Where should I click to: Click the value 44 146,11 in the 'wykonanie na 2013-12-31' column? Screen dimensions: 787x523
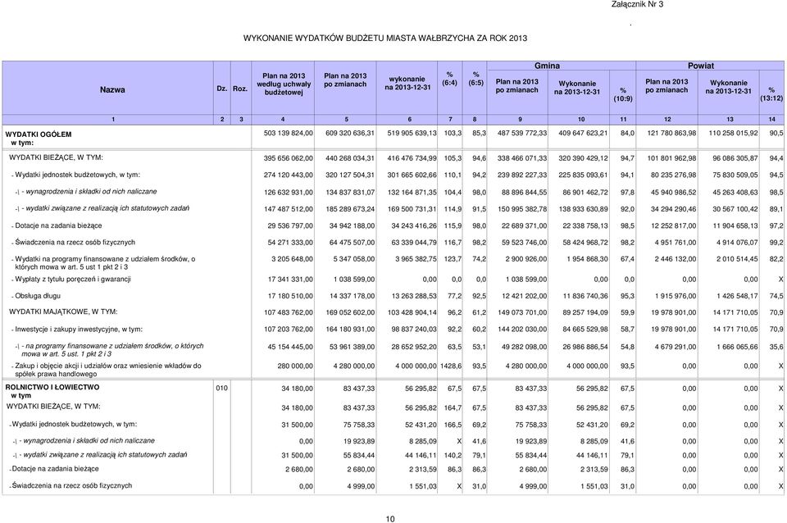click(421, 456)
